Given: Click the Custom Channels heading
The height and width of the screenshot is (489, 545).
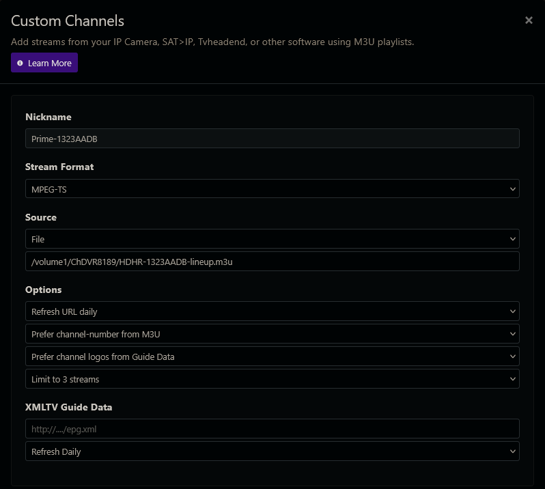Looking at the screenshot, I should point(68,21).
